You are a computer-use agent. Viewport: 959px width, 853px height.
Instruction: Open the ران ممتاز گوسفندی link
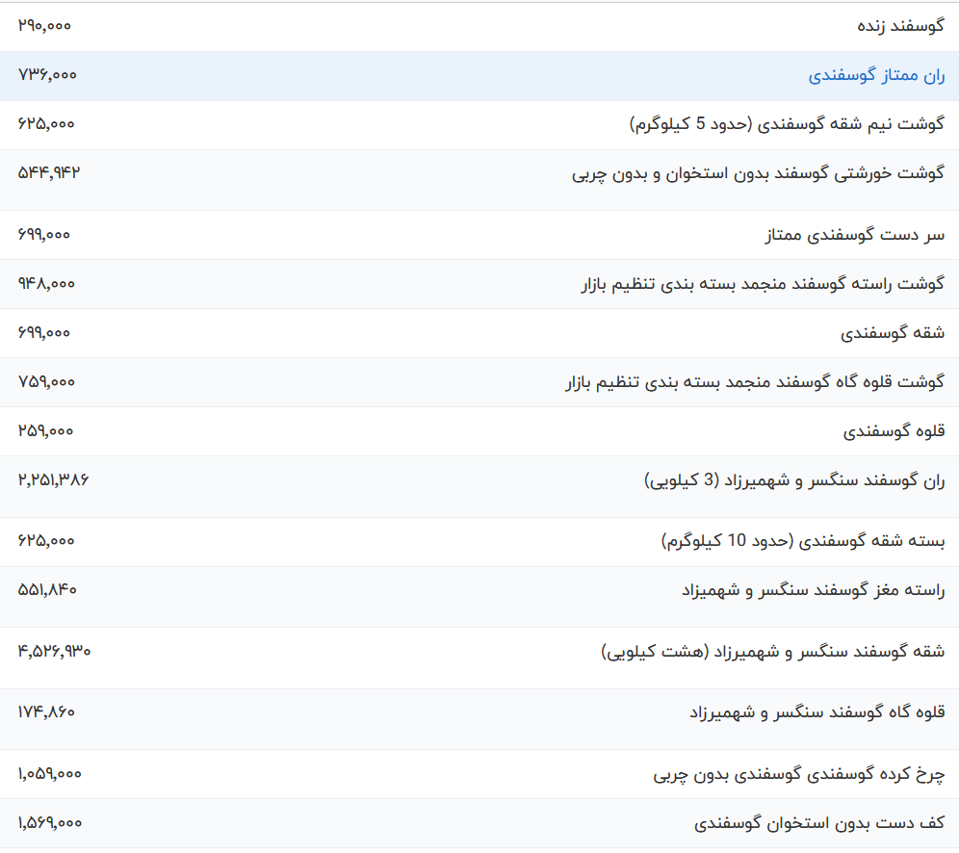876,76
